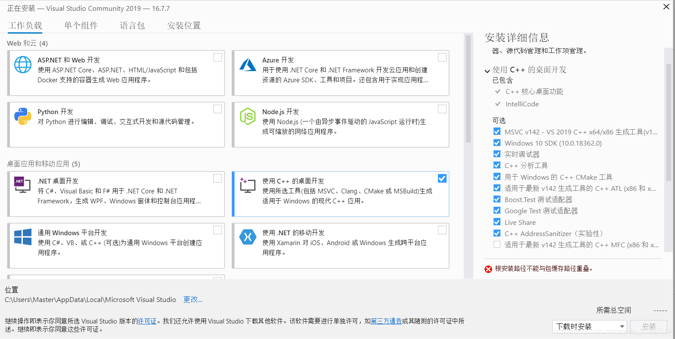The image size is (675, 339).
Task: Click the installation details panel scrollbar
Action: [x=669, y=121]
